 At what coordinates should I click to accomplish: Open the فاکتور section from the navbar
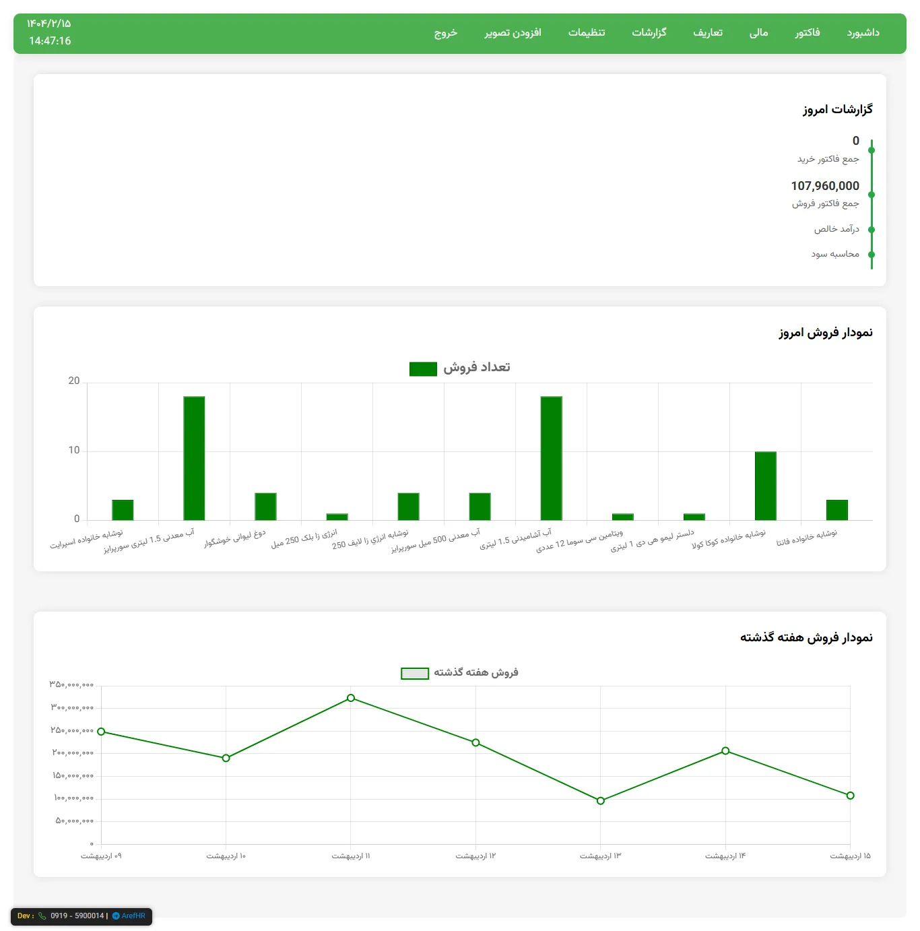click(808, 32)
